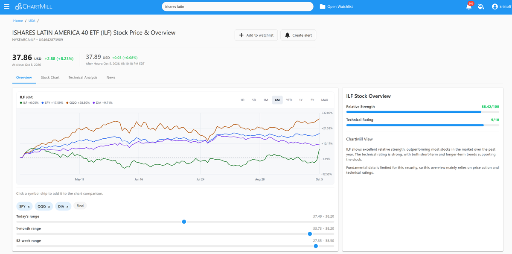Click the Today's range slider handle
This screenshot has height=254, width=512.
point(184,222)
